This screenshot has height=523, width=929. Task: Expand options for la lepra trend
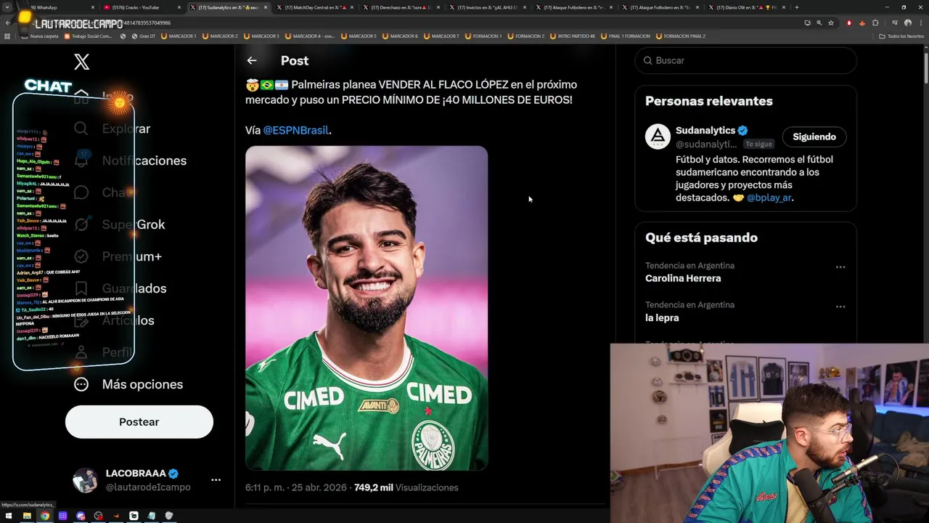pos(840,307)
